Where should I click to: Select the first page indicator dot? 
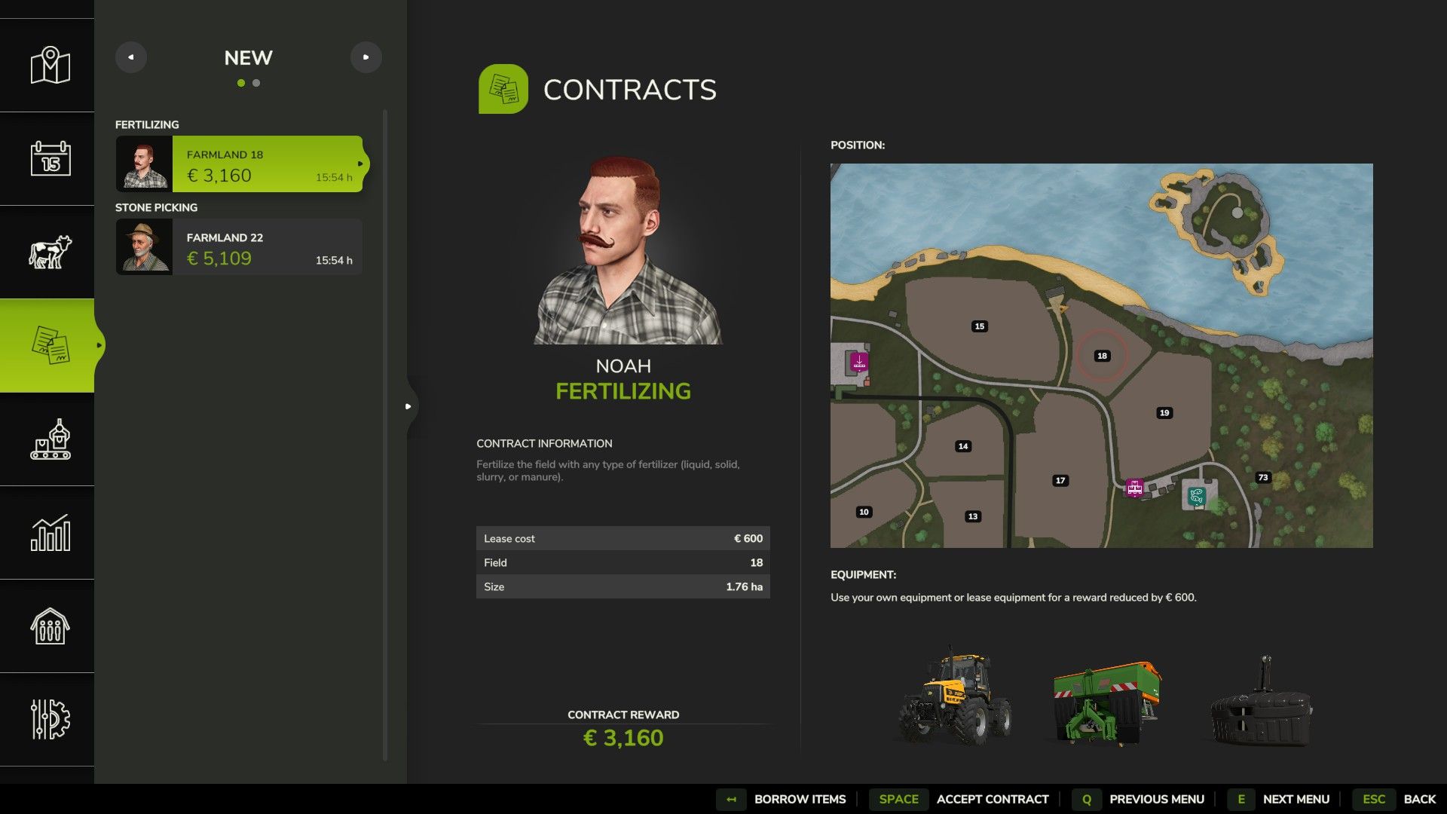pos(241,83)
